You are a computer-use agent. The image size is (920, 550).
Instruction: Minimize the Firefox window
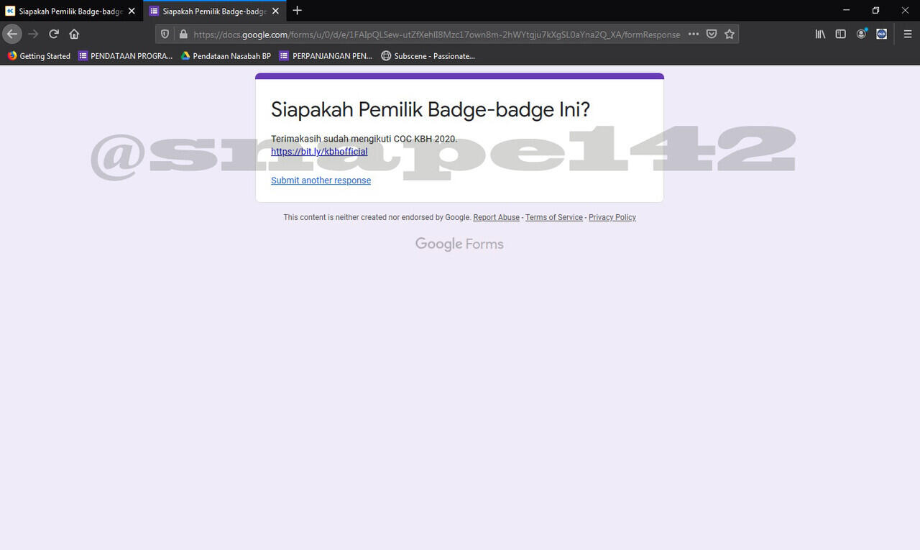(847, 10)
